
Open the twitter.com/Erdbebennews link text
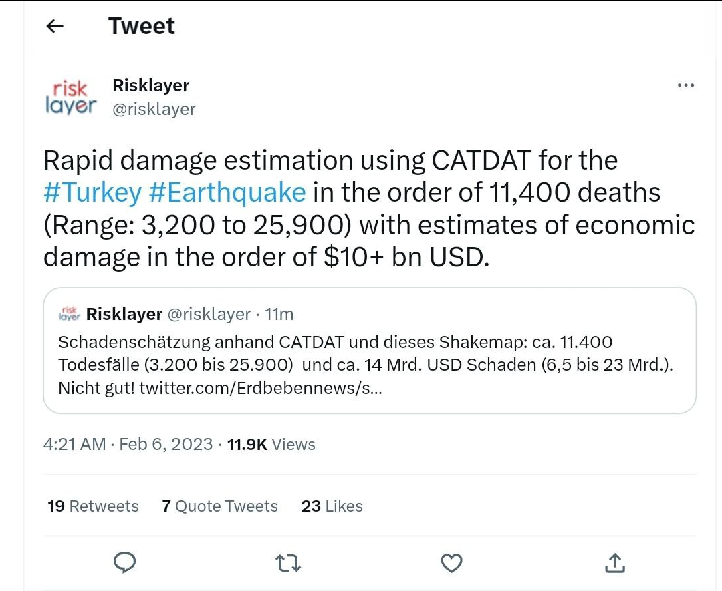pyautogui.click(x=261, y=388)
